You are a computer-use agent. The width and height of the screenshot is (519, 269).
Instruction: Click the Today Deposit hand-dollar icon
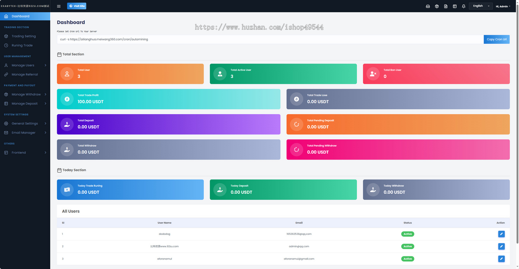(220, 189)
